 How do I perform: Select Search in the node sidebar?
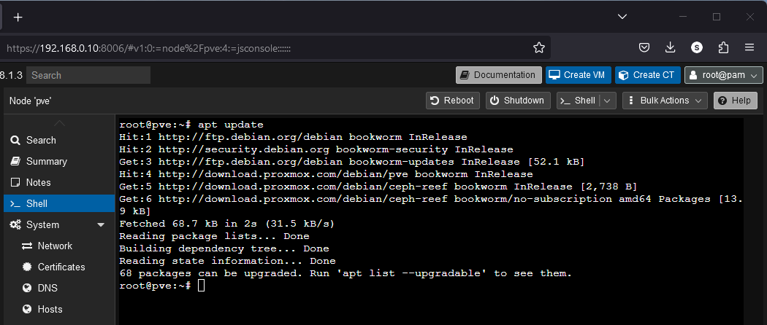tap(58, 141)
